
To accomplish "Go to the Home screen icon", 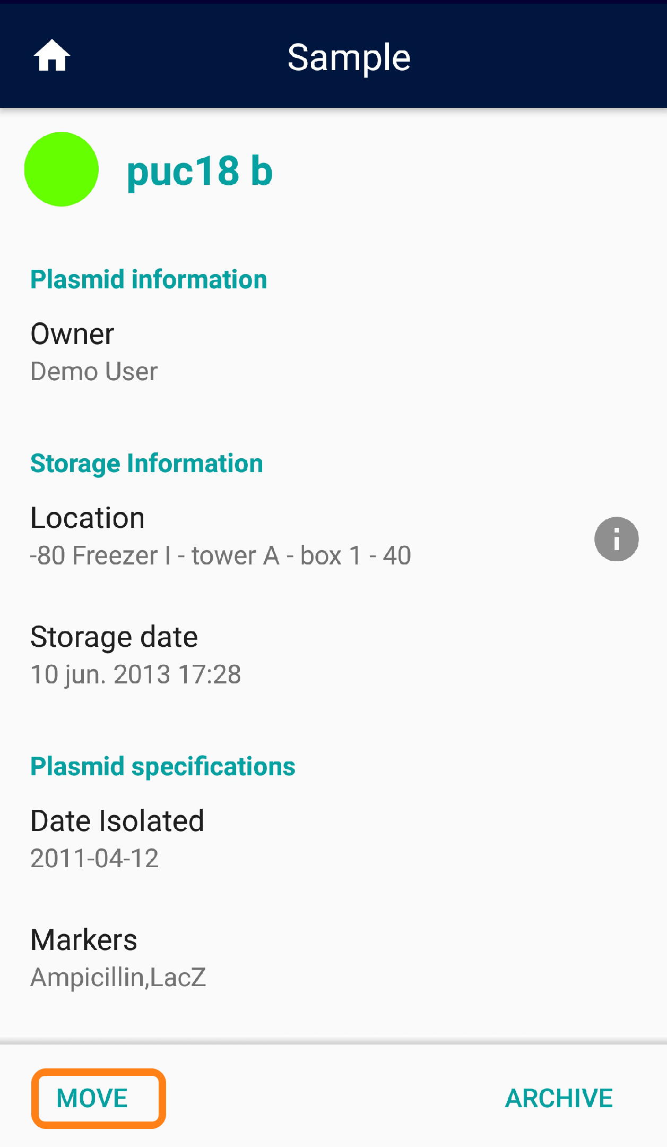I will (x=52, y=56).
